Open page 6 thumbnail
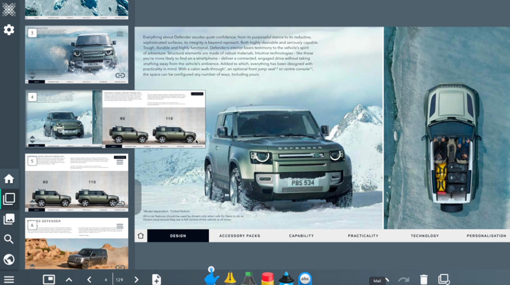 click(77, 243)
